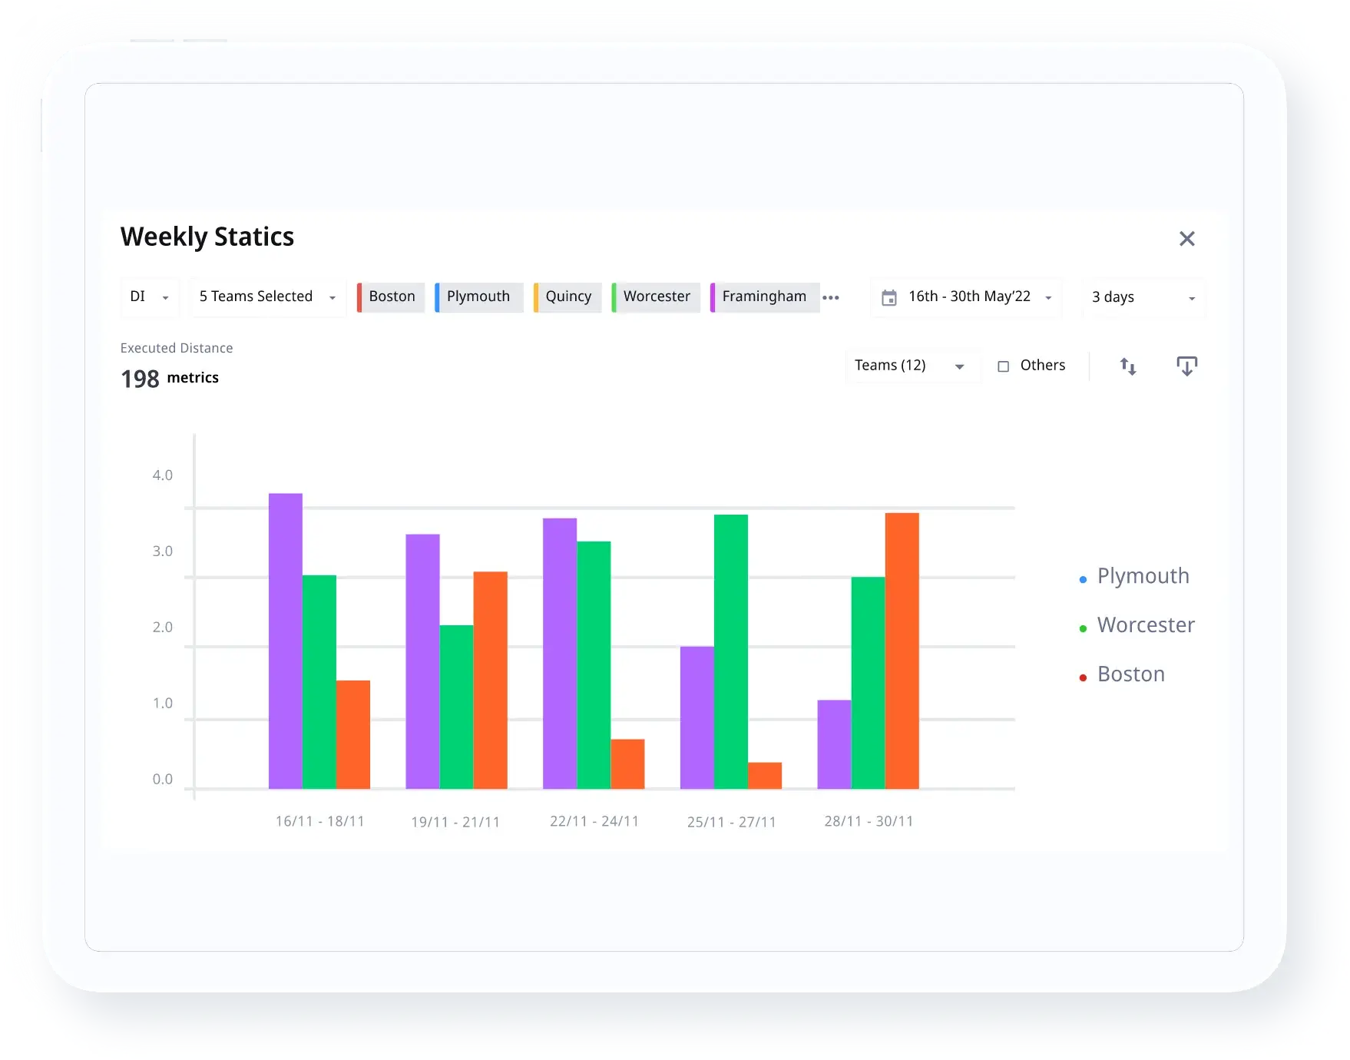Toggle Worcester series in chart legend
Image resolution: width=1350 pixels, height=1060 pixels.
[x=1145, y=625]
